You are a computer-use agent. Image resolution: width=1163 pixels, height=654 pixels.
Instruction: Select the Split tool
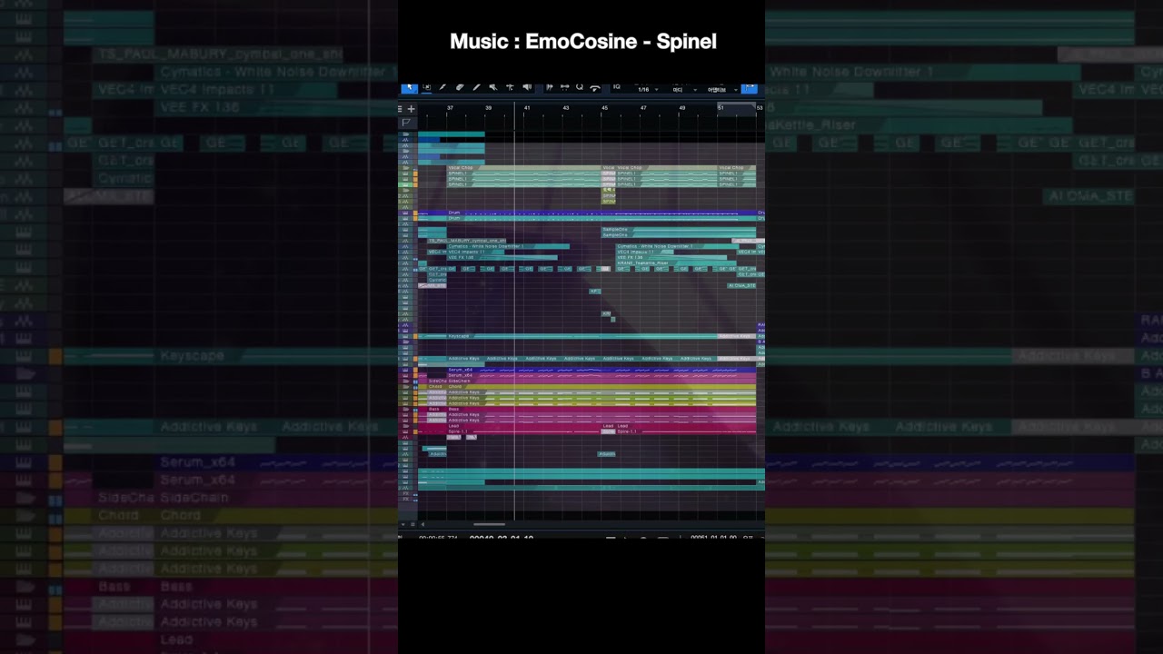pos(442,88)
